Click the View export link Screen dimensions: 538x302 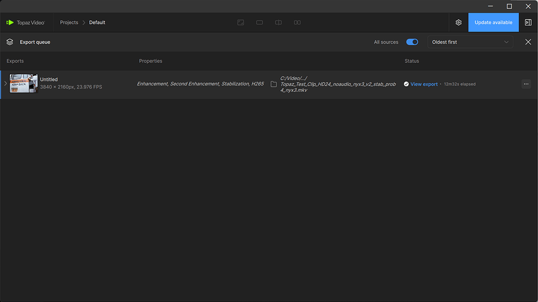tap(423, 84)
